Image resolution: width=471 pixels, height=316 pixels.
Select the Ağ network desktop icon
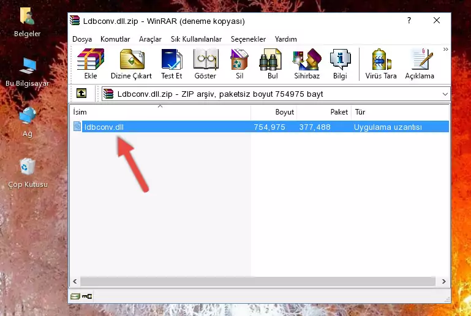[28, 122]
